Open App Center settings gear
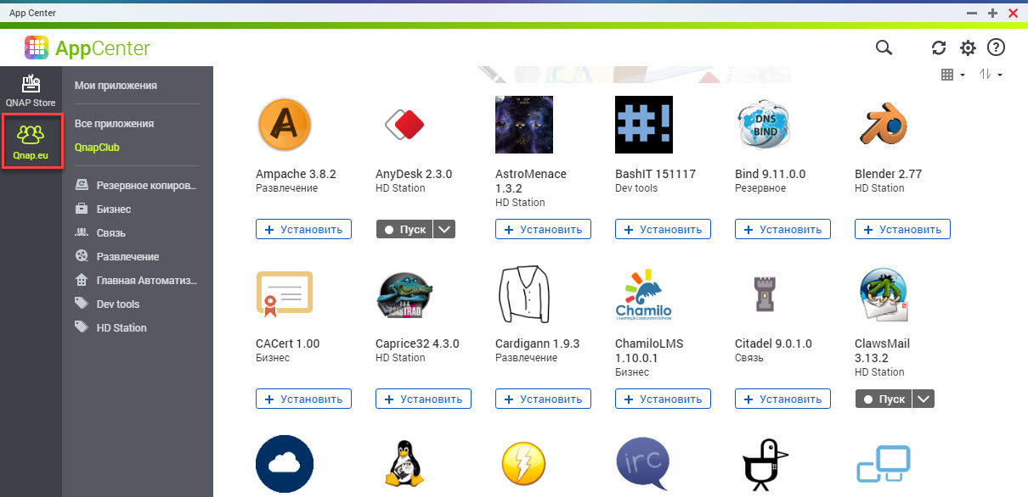1028x497 pixels. (968, 48)
